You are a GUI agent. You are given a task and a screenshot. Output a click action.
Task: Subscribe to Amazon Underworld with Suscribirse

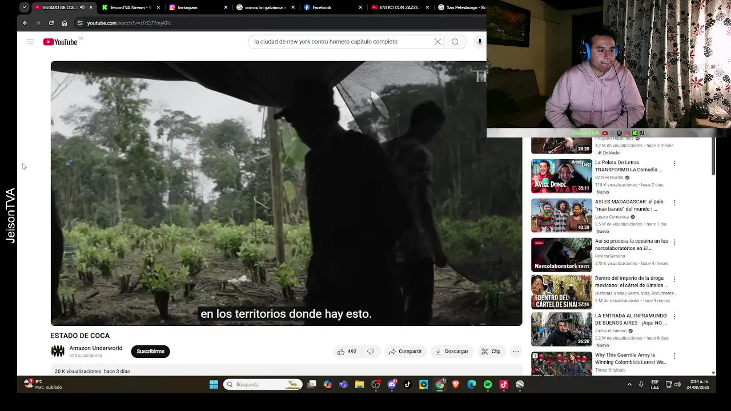150,352
